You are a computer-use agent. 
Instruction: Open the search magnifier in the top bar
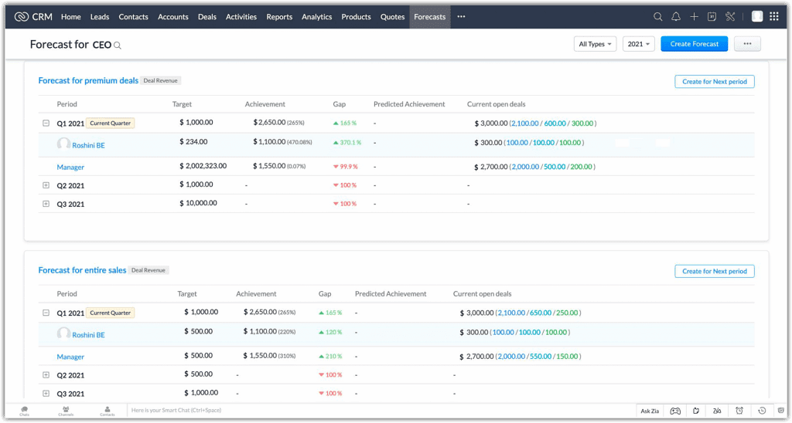tap(657, 17)
